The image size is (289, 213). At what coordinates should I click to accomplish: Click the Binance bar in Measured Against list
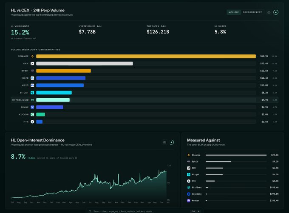[x=236, y=155]
